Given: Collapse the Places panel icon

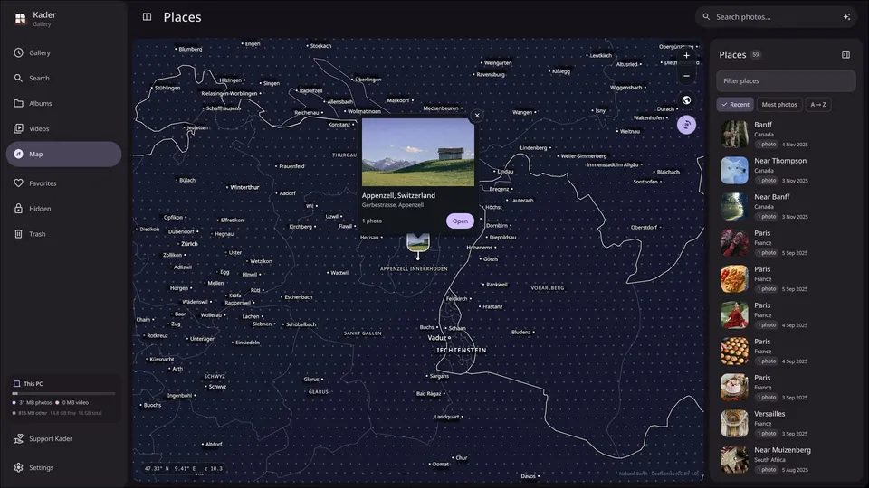Looking at the screenshot, I should point(845,55).
